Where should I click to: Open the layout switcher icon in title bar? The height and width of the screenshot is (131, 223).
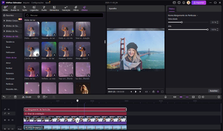(x=174, y=2)
